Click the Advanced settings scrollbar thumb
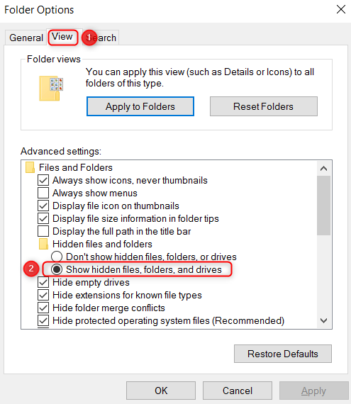The image size is (351, 404). pyautogui.click(x=323, y=206)
